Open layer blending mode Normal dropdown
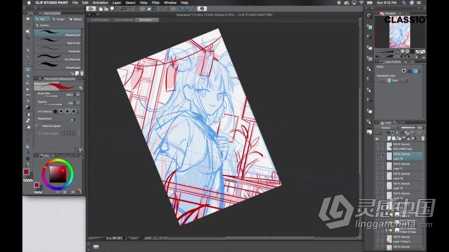The height and width of the screenshot is (252, 449). click(389, 127)
